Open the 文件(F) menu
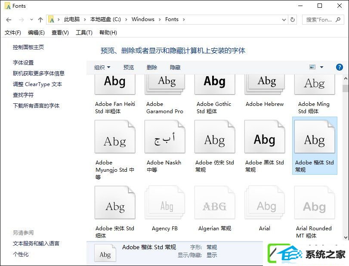This screenshot has width=349, height=266. (12, 33)
